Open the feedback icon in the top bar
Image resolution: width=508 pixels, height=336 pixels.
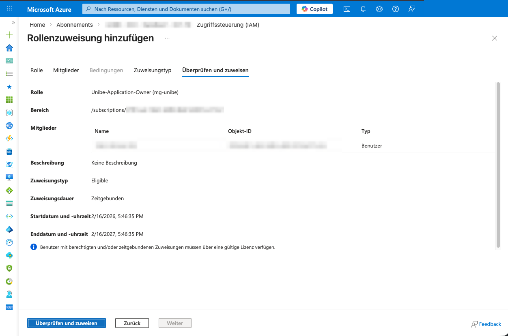click(411, 9)
